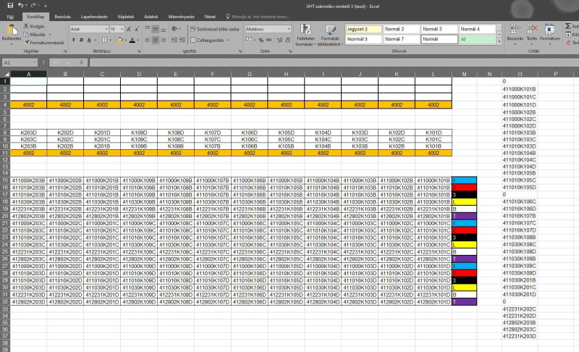Screen dimensions: 579x352
Task: Open the font size dropdown showing 10
Action: [x=122, y=29]
